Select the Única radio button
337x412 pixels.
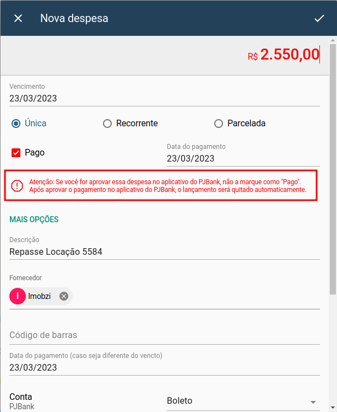[x=16, y=124]
